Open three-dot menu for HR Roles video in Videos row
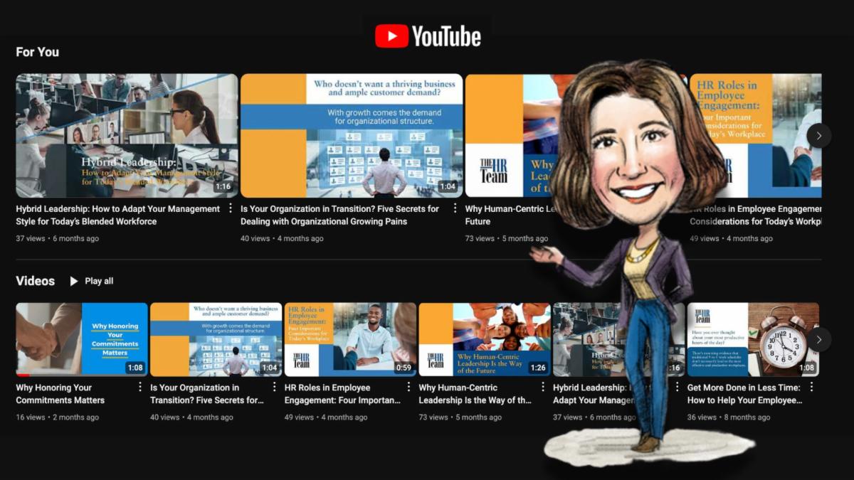 coord(408,387)
